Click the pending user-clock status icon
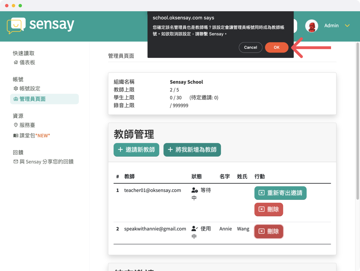The height and width of the screenshot is (271, 360). (x=195, y=190)
